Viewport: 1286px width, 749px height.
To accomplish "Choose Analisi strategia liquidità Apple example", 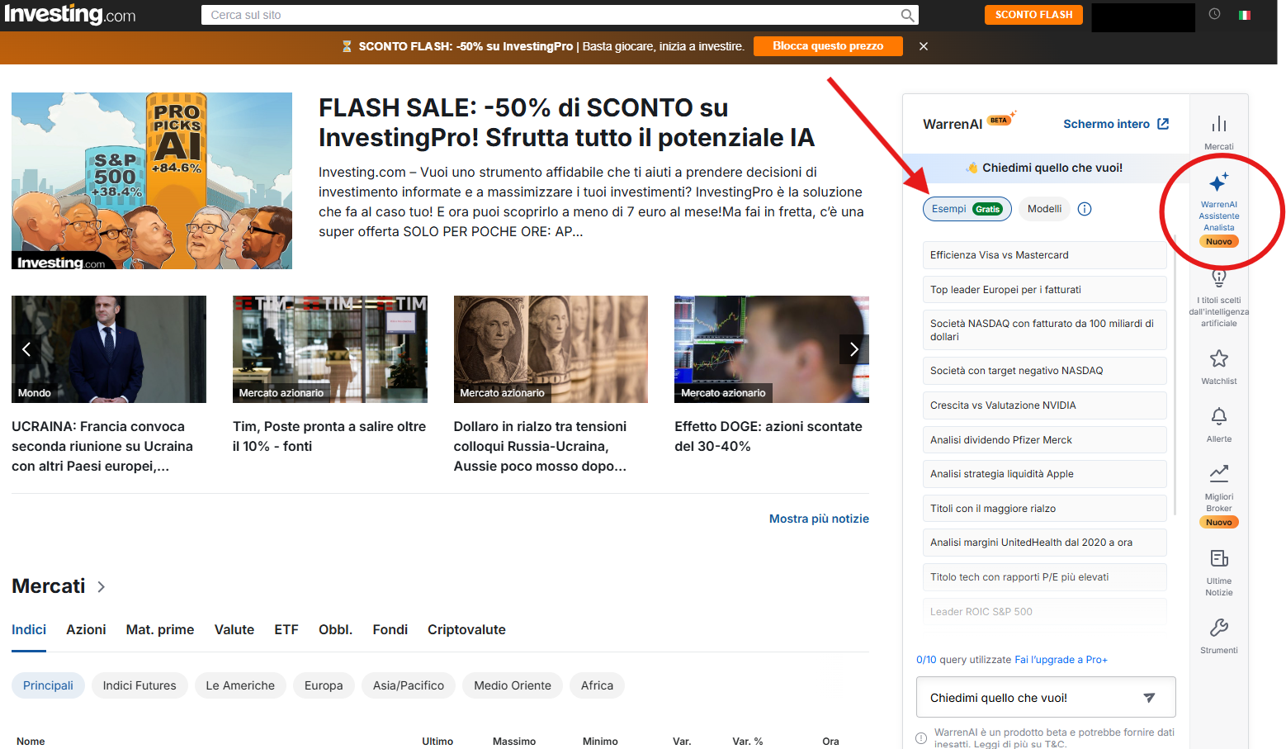I will 1044,474.
